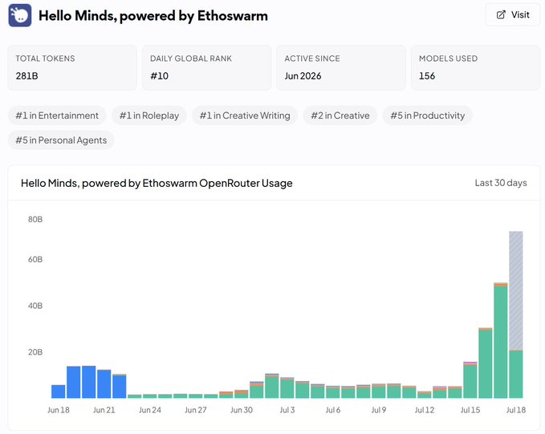Open the #1 in Roleplay tag
Image resolution: width=545 pixels, height=434 pixels.
coord(149,116)
